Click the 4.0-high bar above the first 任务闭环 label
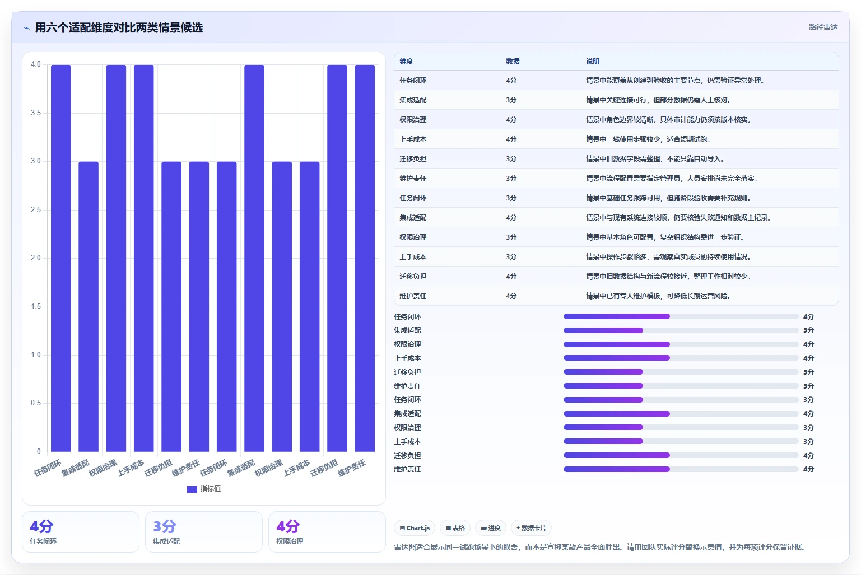The width and height of the screenshot is (861, 575). coord(61,258)
